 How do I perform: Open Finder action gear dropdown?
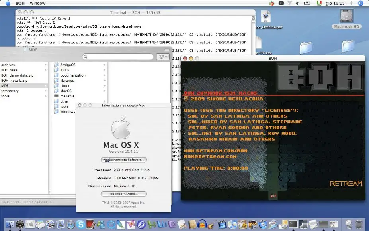click(x=163, y=57)
